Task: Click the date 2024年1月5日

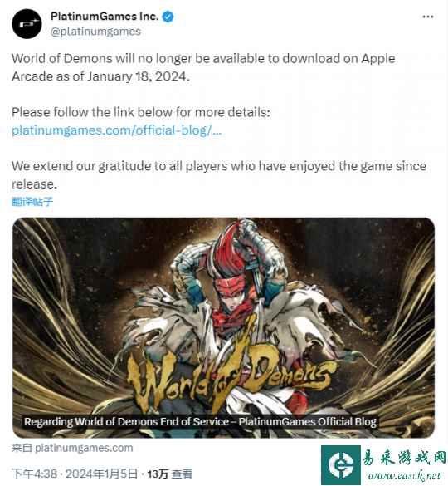Action: pos(101,474)
